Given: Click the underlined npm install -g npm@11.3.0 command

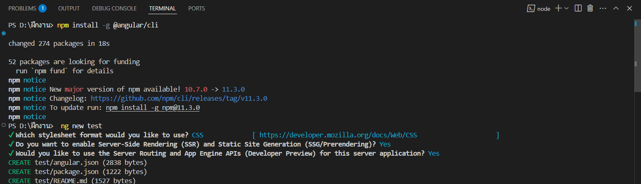Looking at the screenshot, I should 152,108.
